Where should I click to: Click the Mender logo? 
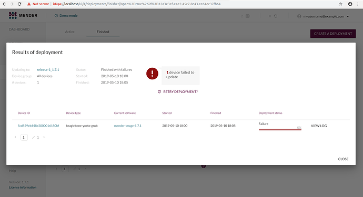coord(23,15)
